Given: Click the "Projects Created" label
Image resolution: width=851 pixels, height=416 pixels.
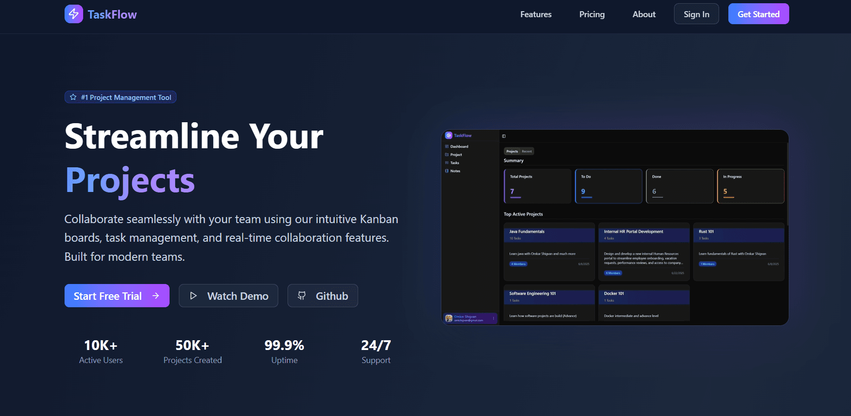Looking at the screenshot, I should click(193, 360).
